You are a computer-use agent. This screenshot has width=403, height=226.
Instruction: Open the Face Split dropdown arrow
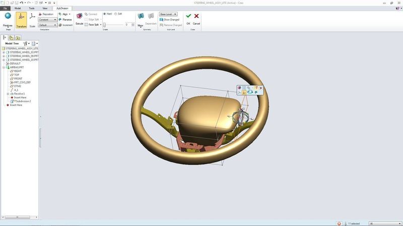[x=101, y=25]
